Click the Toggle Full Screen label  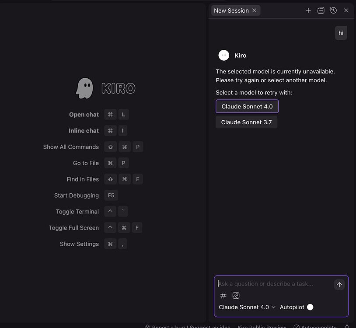pos(74,228)
